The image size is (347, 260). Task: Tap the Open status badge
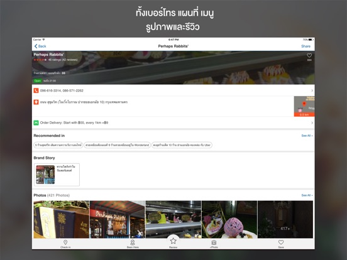pyautogui.click(x=38, y=80)
